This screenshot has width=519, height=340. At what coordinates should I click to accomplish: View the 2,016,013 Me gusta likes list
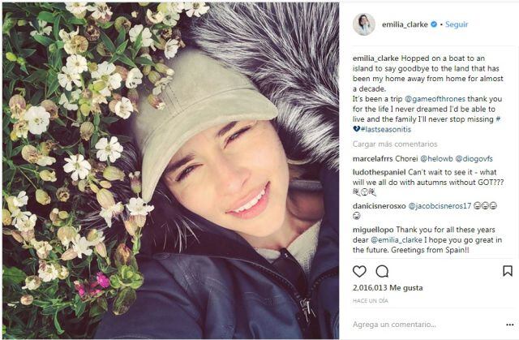388,288
